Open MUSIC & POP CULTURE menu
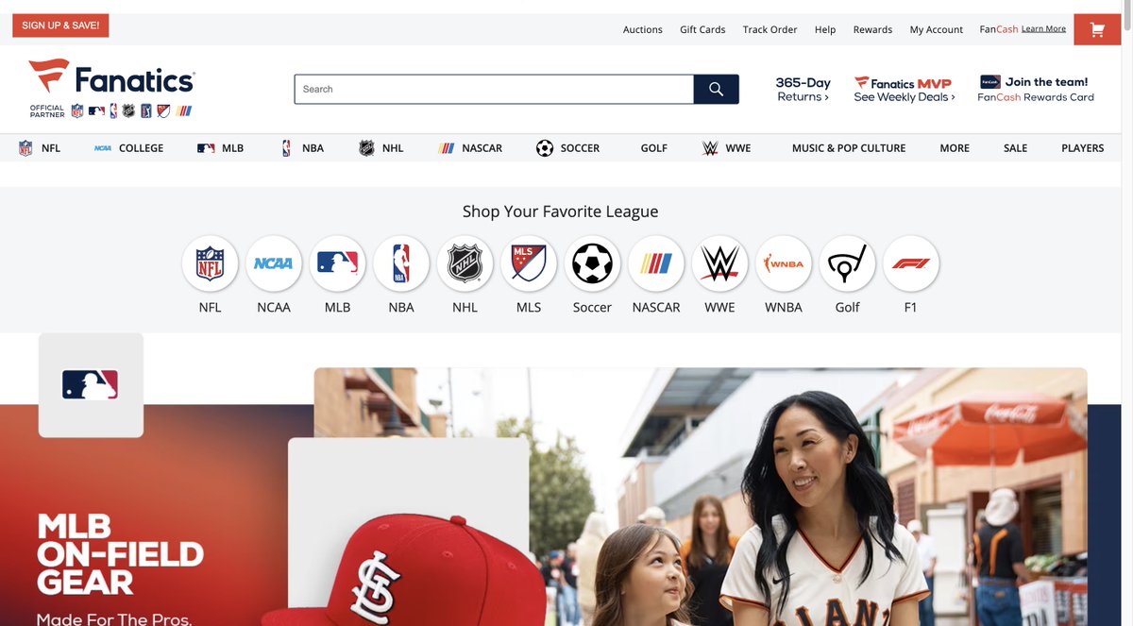This screenshot has width=1133, height=626. (849, 148)
